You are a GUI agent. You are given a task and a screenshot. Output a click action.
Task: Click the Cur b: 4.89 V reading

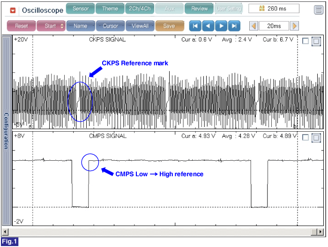click(x=280, y=136)
